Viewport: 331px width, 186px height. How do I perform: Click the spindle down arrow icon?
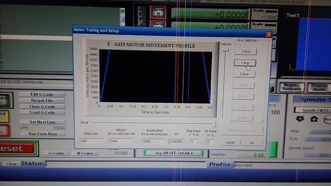click(300, 119)
